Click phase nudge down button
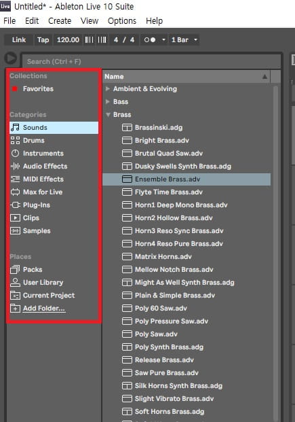The height and width of the screenshot is (422, 295). point(90,40)
